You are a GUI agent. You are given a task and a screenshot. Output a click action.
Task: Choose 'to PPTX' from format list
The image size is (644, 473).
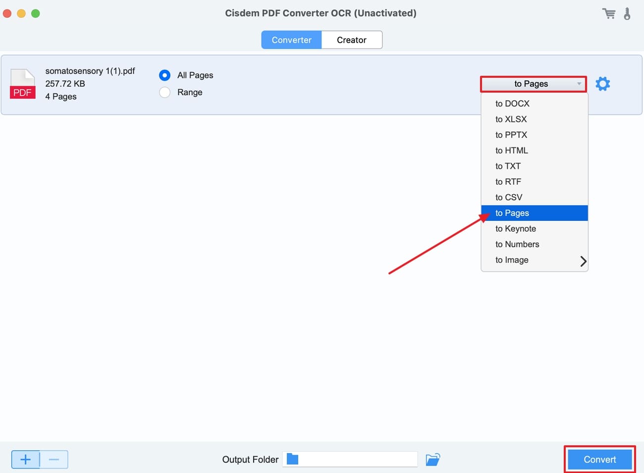click(535, 135)
